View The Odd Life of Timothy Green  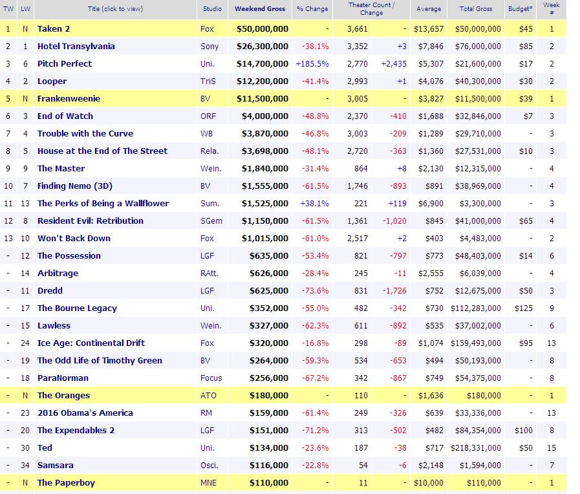(x=100, y=361)
